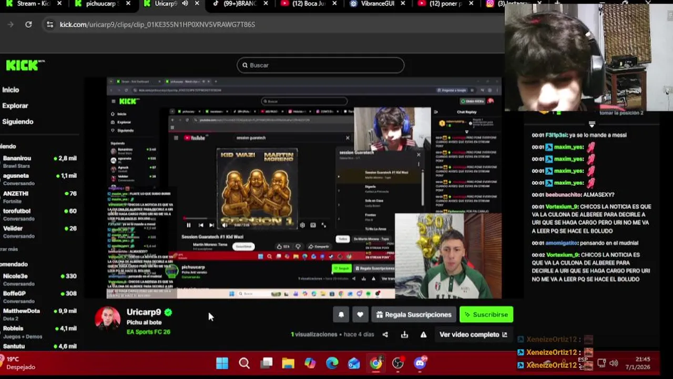The width and height of the screenshot is (673, 379).
Task: Open Windows Start menu
Action: (222, 363)
